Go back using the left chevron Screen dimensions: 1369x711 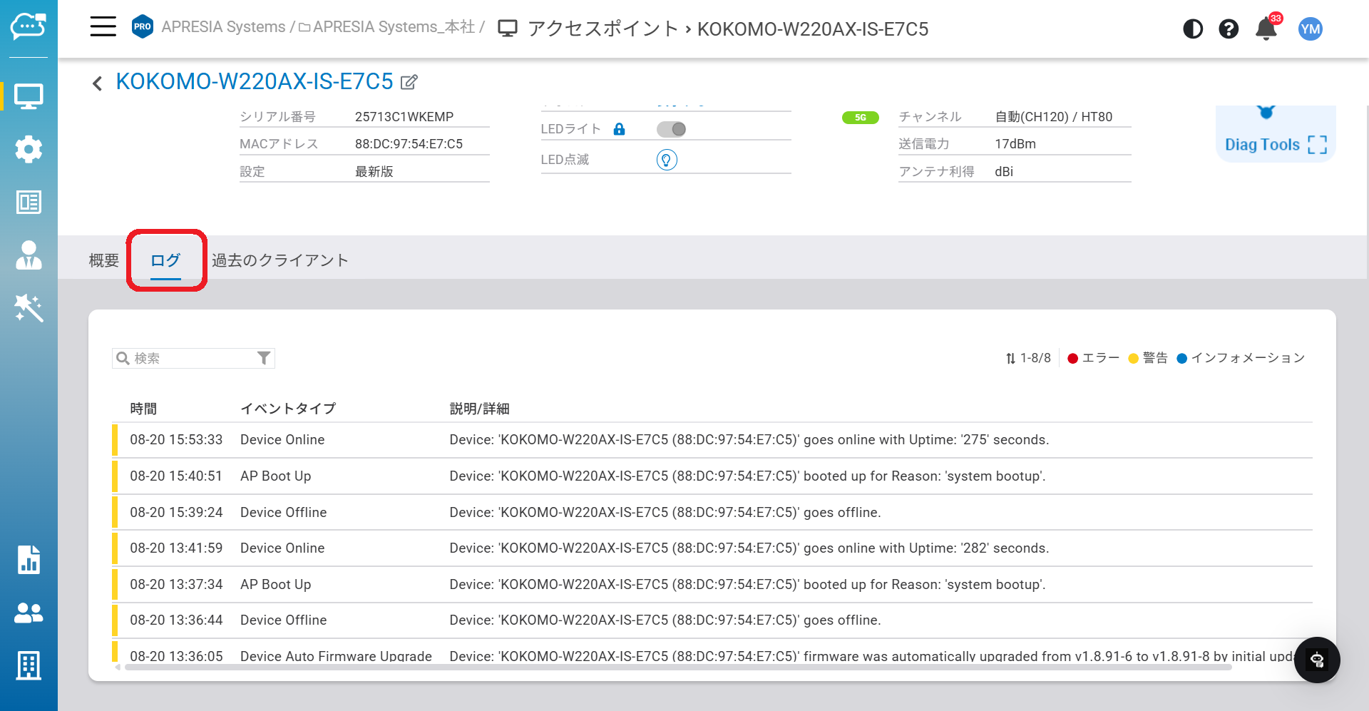click(98, 83)
